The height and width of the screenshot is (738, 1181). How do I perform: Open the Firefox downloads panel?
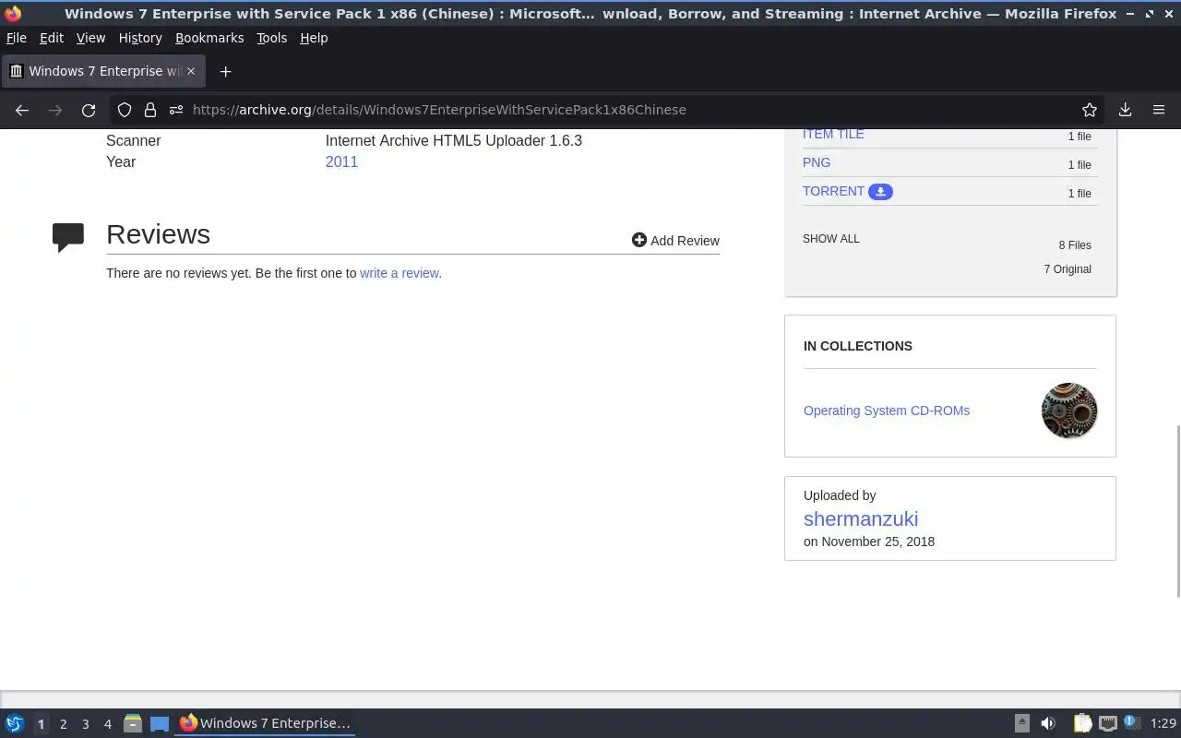coord(1125,110)
